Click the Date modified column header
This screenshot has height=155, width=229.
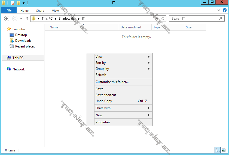coord(131,27)
